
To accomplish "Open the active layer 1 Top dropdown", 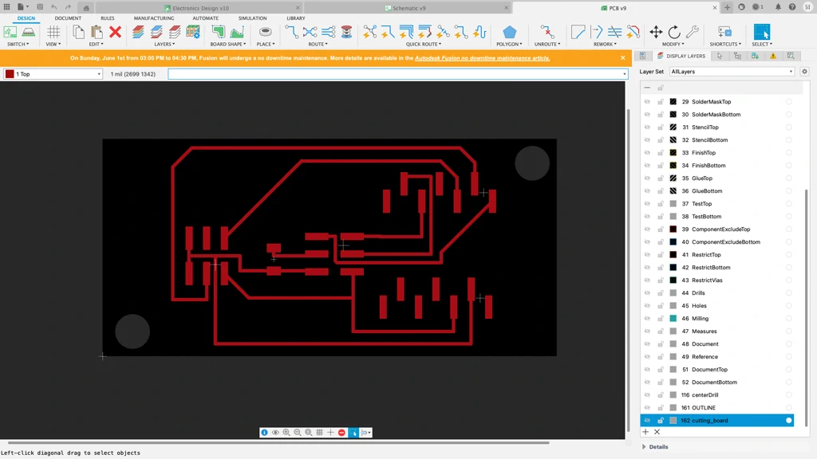I will pyautogui.click(x=53, y=74).
